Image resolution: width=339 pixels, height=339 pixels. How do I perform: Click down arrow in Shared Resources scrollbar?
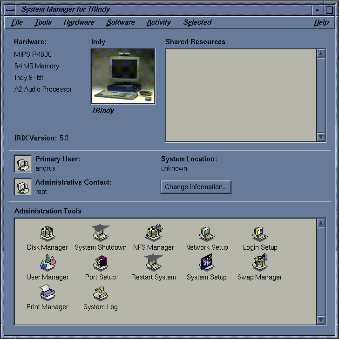click(x=321, y=137)
